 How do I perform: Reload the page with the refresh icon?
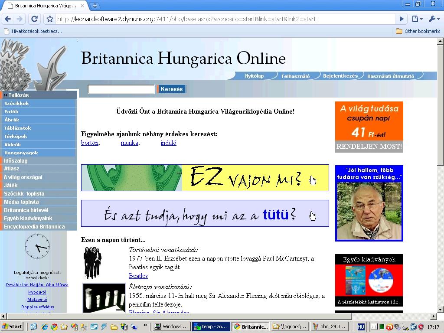click(34, 19)
